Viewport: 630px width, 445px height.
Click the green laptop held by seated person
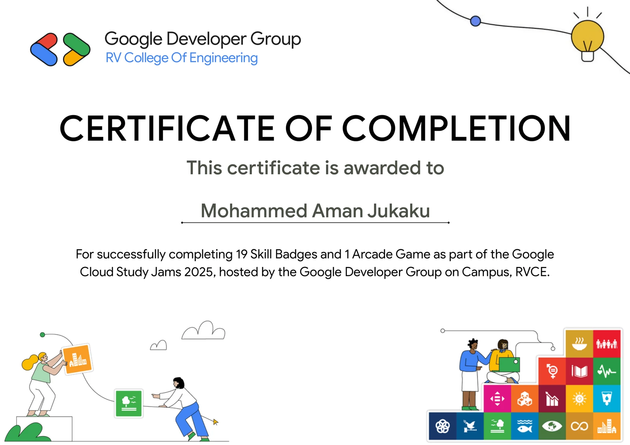pos(510,364)
